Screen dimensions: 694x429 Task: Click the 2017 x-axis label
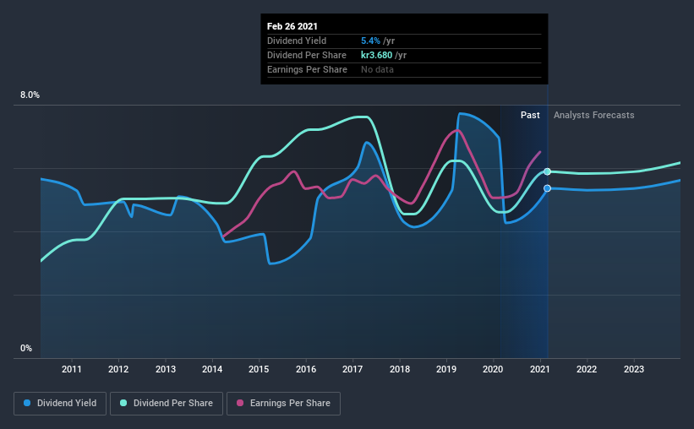click(352, 369)
